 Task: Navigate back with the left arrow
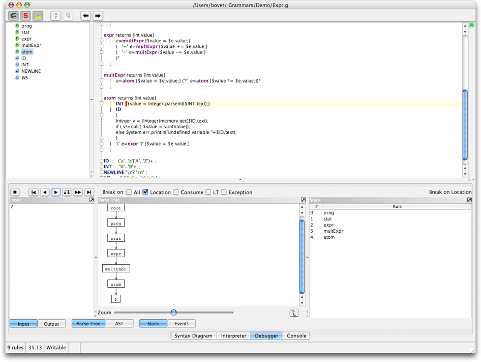pos(85,16)
